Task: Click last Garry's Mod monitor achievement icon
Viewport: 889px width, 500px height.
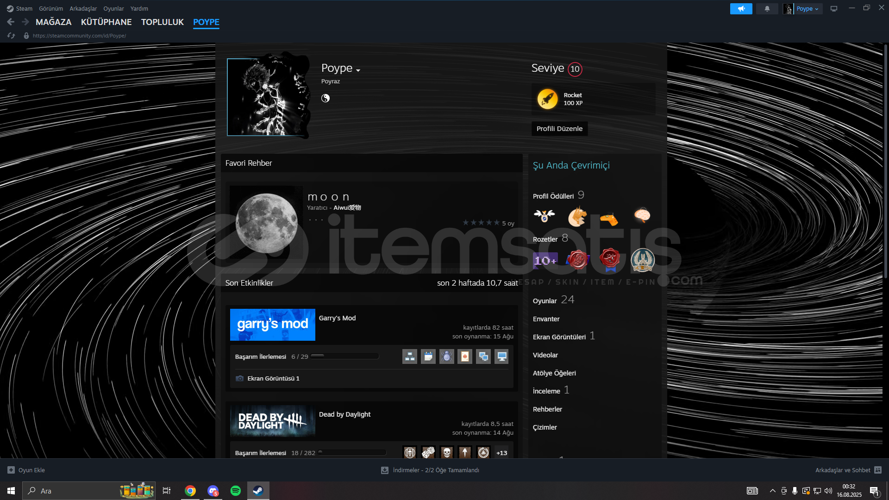Action: pyautogui.click(x=501, y=356)
